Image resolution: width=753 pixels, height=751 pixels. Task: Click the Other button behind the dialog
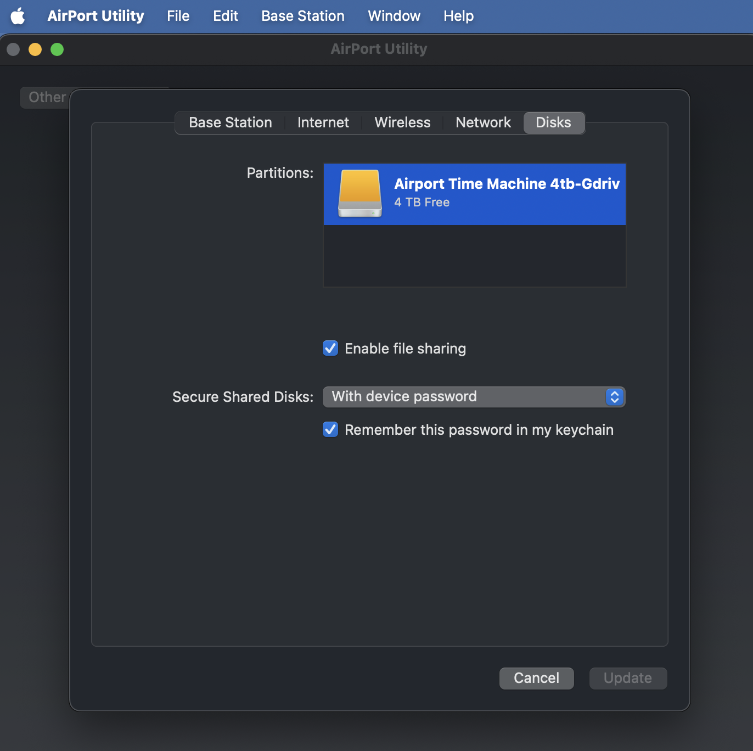tap(46, 97)
